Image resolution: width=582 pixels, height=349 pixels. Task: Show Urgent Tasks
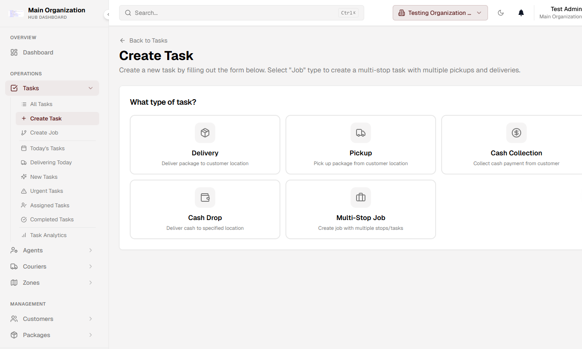[x=57, y=191]
